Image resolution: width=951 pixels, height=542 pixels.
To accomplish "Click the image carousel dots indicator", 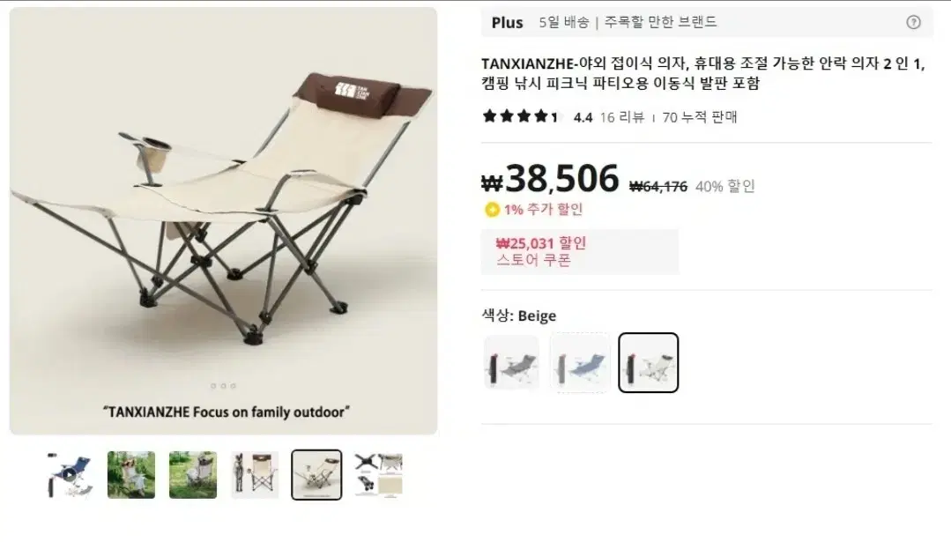I will click(223, 386).
